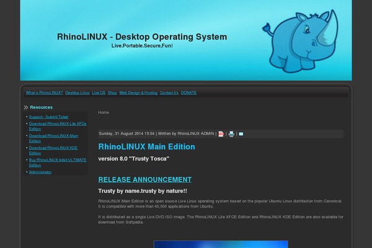The image size is (372, 248).
Task: Open the What is RhinoLINUX? menu
Action: coord(45,93)
